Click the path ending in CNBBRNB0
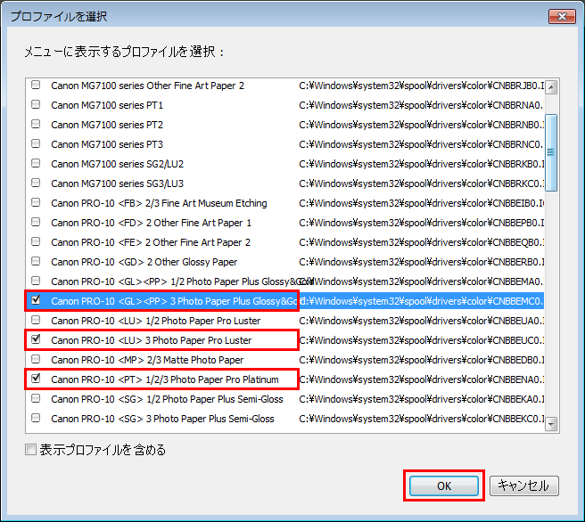 tap(421, 125)
